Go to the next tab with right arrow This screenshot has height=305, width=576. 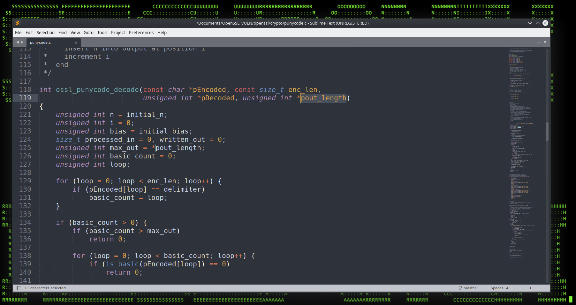point(22,42)
